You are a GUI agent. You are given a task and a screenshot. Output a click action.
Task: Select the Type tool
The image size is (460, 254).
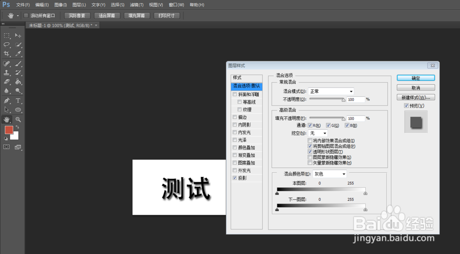pyautogui.click(x=18, y=101)
